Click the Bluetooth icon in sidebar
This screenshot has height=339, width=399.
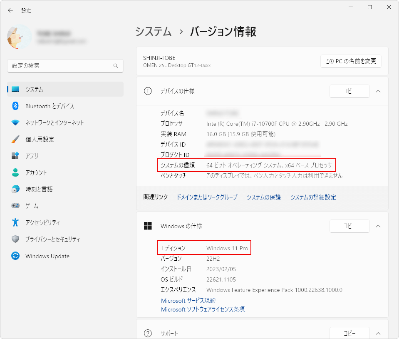[15, 106]
